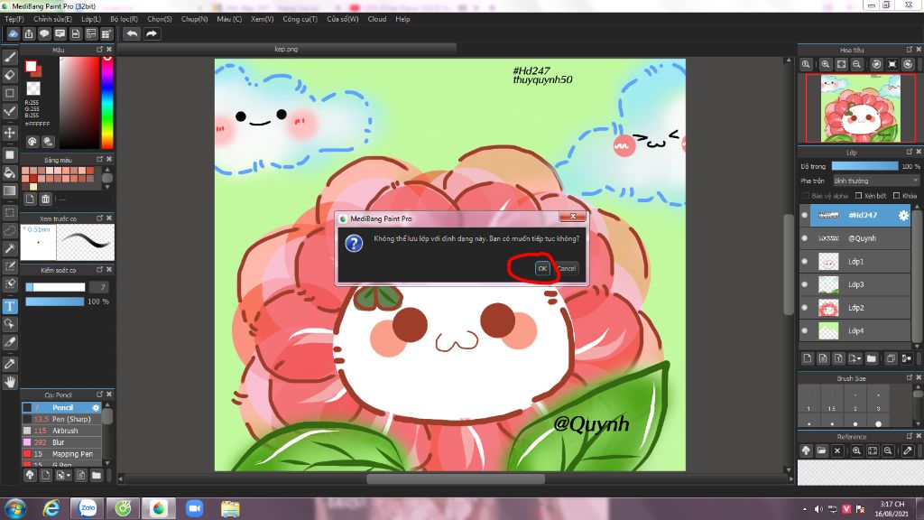Undock the Brush Size panel
The height and width of the screenshot is (520, 924).
pyautogui.click(x=910, y=377)
